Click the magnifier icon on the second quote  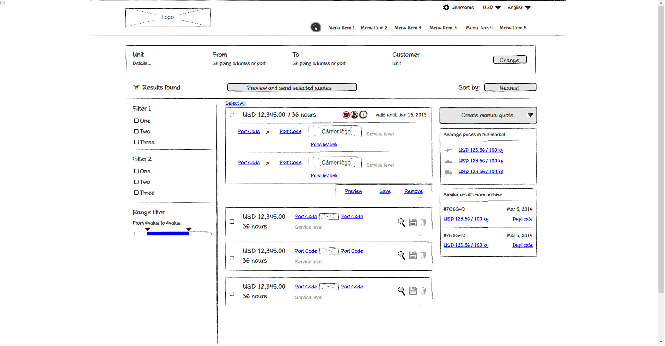401,222
